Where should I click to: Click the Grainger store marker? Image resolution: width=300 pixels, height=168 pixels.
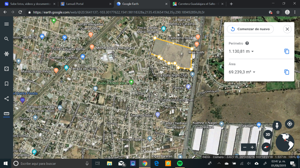pos(259,124)
